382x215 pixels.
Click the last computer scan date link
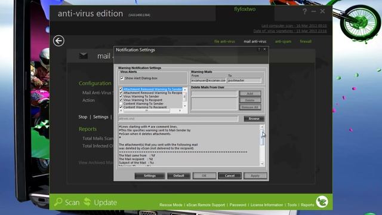(294, 26)
